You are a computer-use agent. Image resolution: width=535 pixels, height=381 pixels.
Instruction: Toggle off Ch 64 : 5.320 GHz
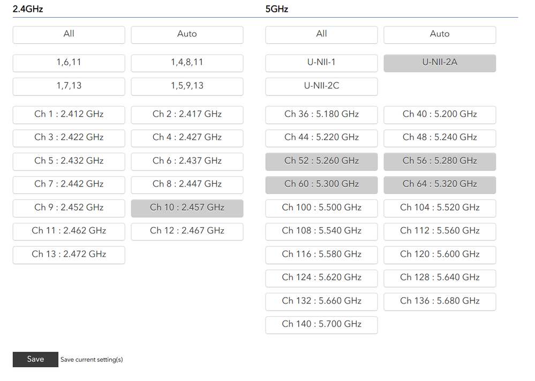[440, 184]
